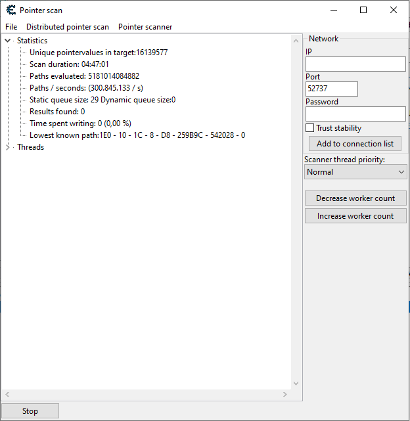Click horizontal scrollbar right arrow

click(x=285, y=395)
